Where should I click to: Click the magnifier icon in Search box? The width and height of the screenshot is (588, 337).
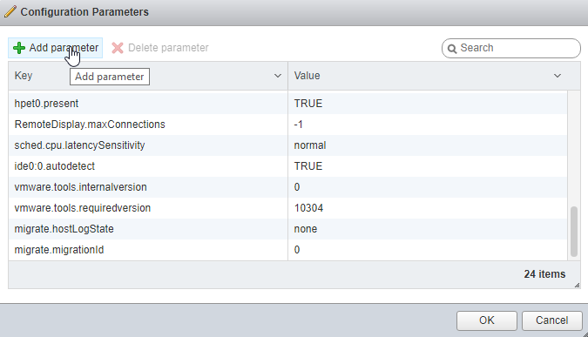click(x=452, y=49)
